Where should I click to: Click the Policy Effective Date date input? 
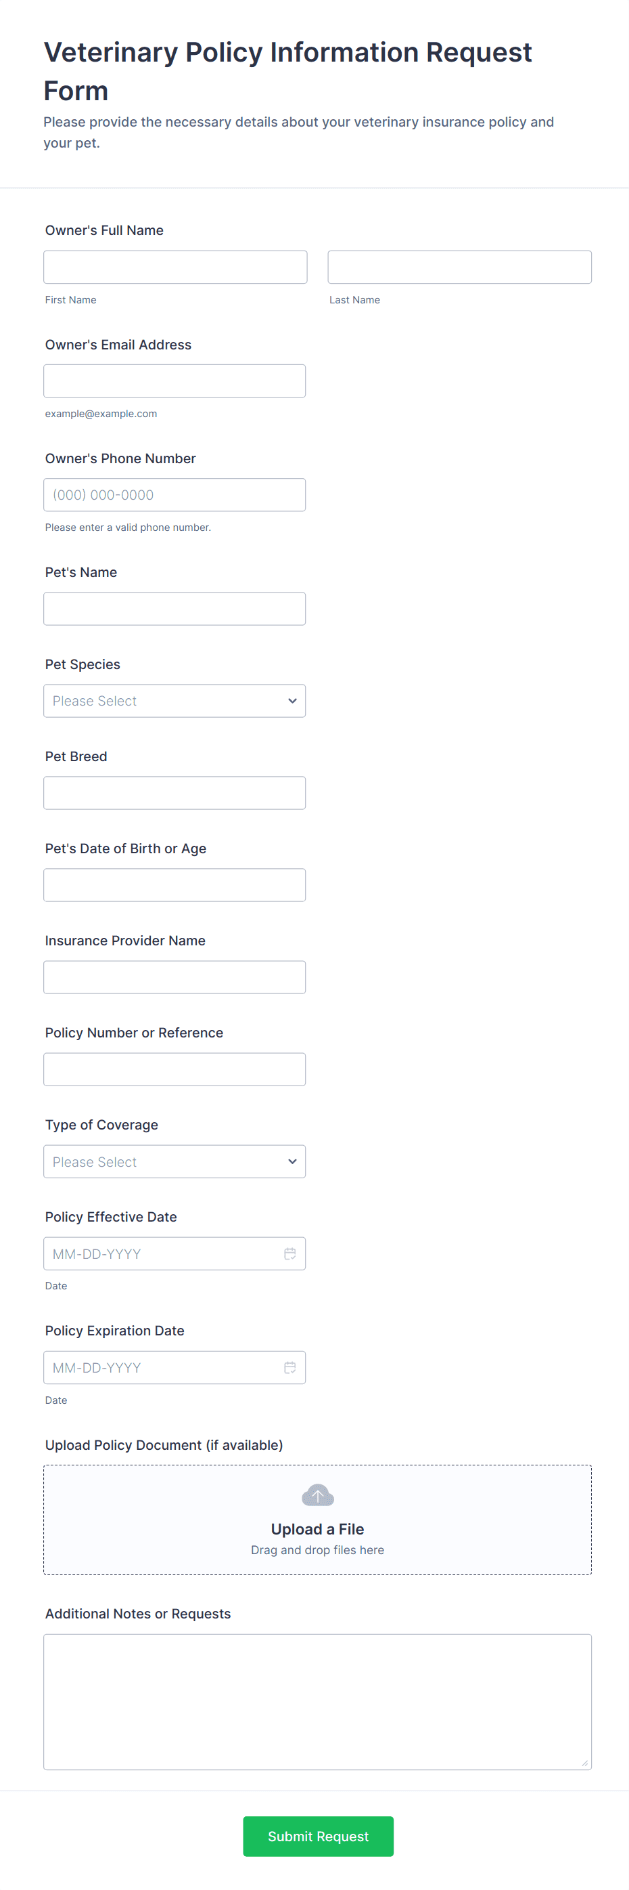[161, 1253]
